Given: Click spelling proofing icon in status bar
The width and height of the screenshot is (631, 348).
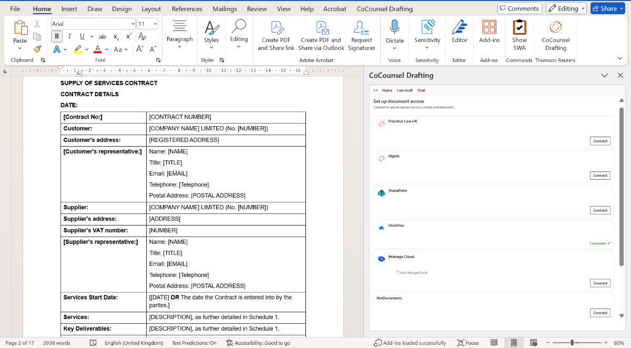Looking at the screenshot, I should [x=93, y=343].
